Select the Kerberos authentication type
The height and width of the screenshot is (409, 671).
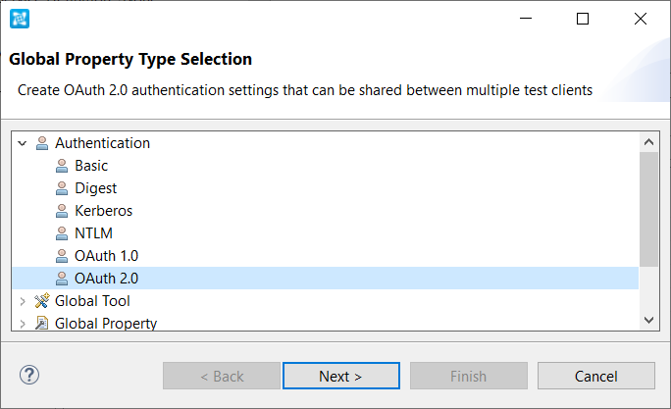tap(104, 211)
